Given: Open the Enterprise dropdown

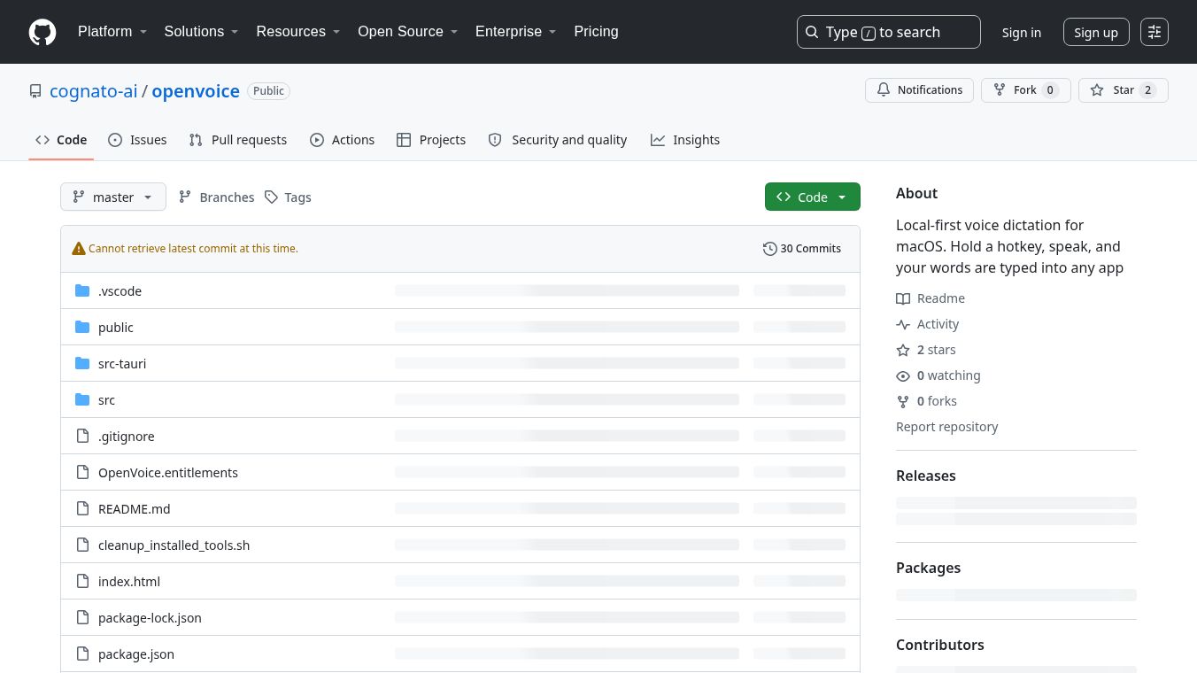Looking at the screenshot, I should (516, 32).
